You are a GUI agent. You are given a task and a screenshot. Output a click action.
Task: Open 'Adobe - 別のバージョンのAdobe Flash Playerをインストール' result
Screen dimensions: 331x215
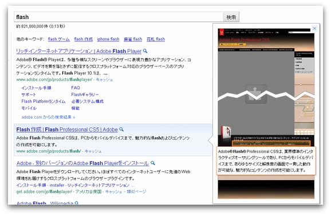click(82, 163)
